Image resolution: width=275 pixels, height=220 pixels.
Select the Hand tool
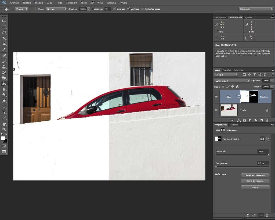(4, 124)
